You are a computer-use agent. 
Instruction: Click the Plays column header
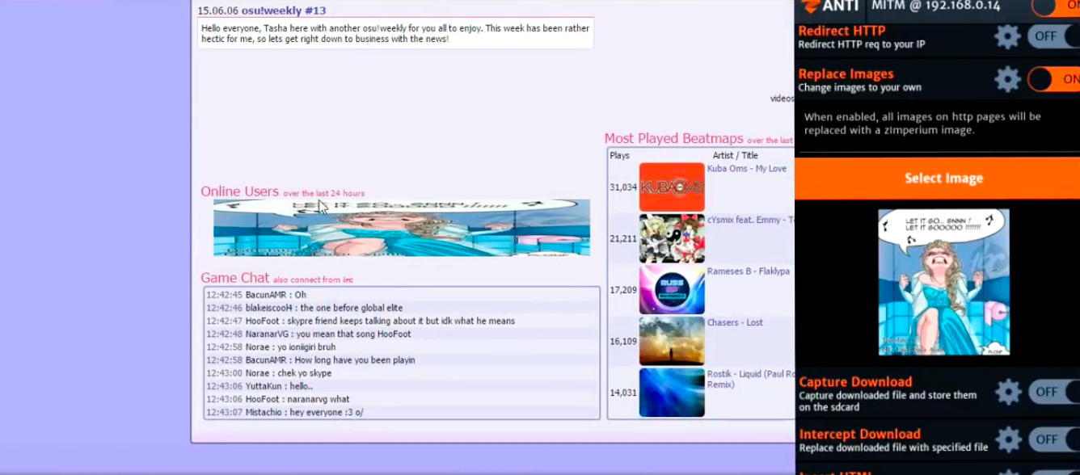click(x=620, y=155)
